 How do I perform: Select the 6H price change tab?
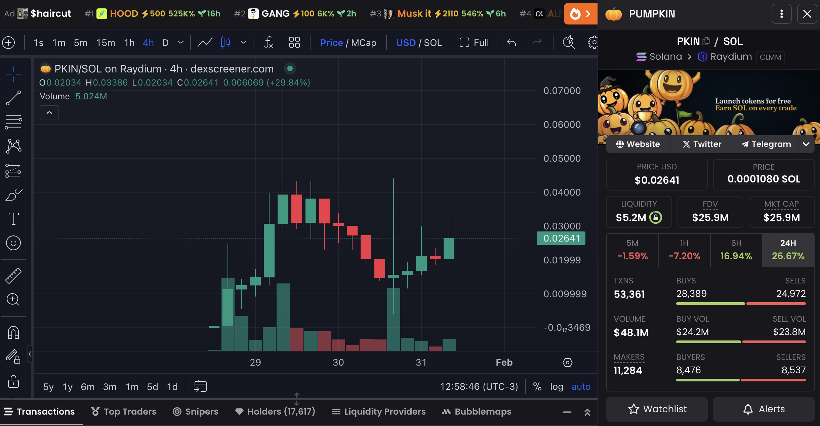736,250
